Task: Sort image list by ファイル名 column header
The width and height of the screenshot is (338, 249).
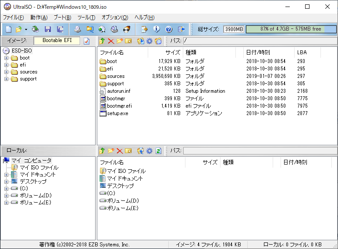Action: point(123,53)
